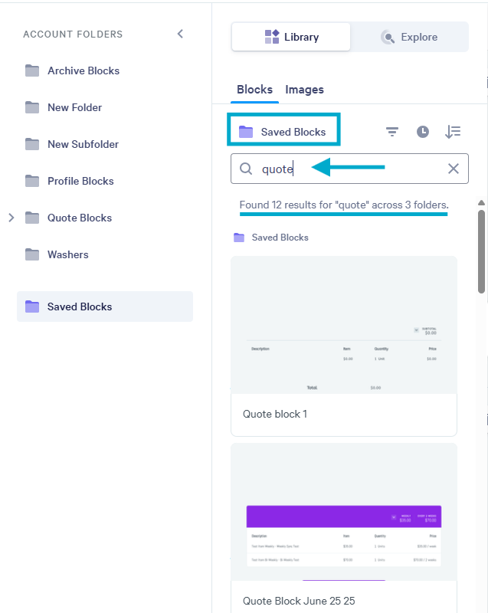Collapse the Account Folders panel
This screenshot has height=613, width=488.
(180, 34)
